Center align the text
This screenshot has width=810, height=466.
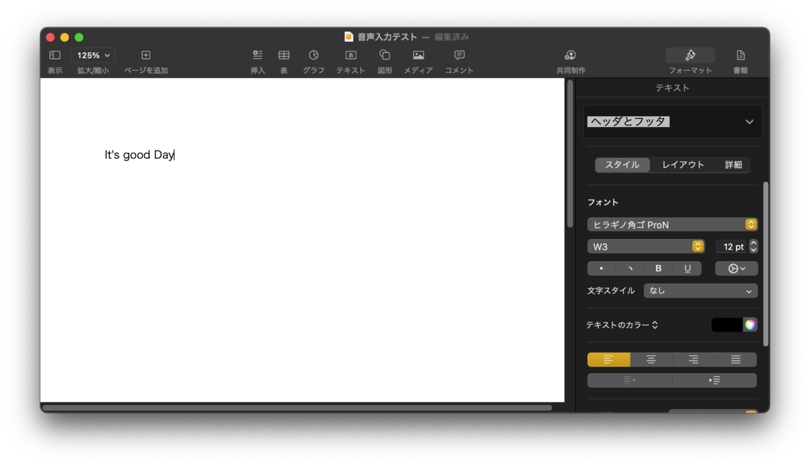click(651, 359)
